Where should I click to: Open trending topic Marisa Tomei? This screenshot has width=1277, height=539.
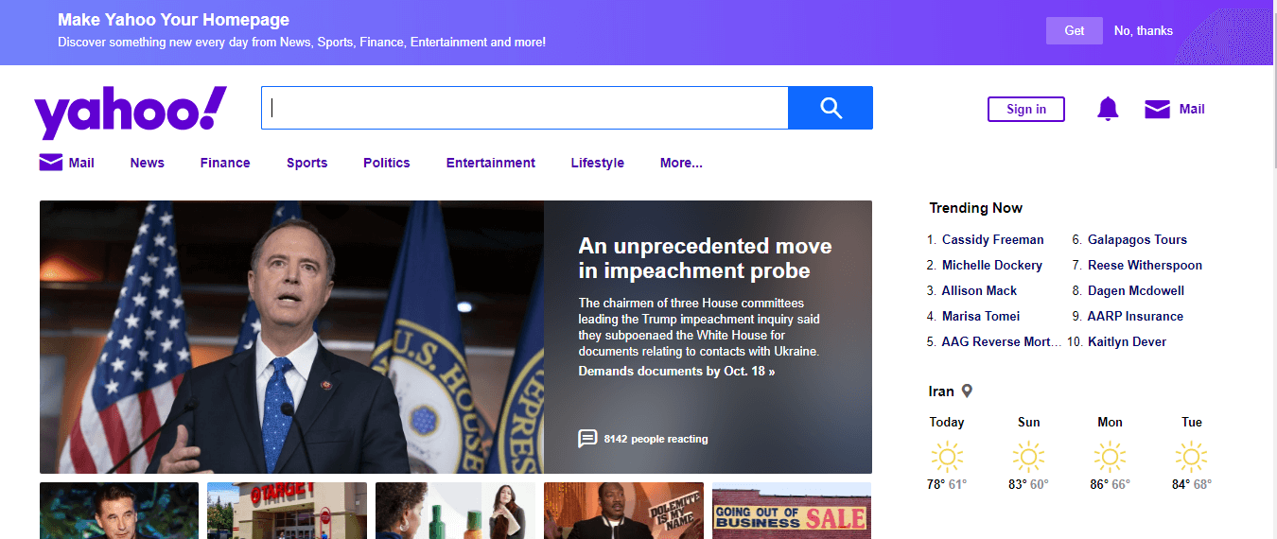pyautogui.click(x=981, y=316)
